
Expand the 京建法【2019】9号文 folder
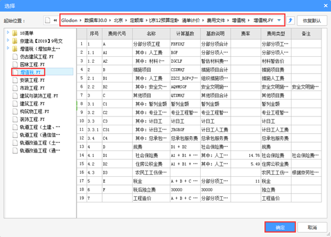[8, 40]
